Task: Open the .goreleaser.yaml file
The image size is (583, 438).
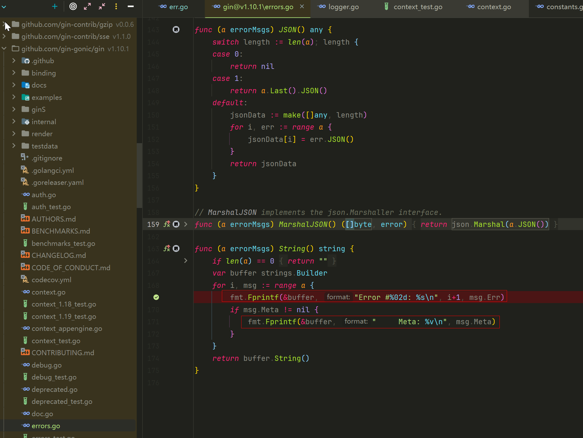Action: point(58,182)
